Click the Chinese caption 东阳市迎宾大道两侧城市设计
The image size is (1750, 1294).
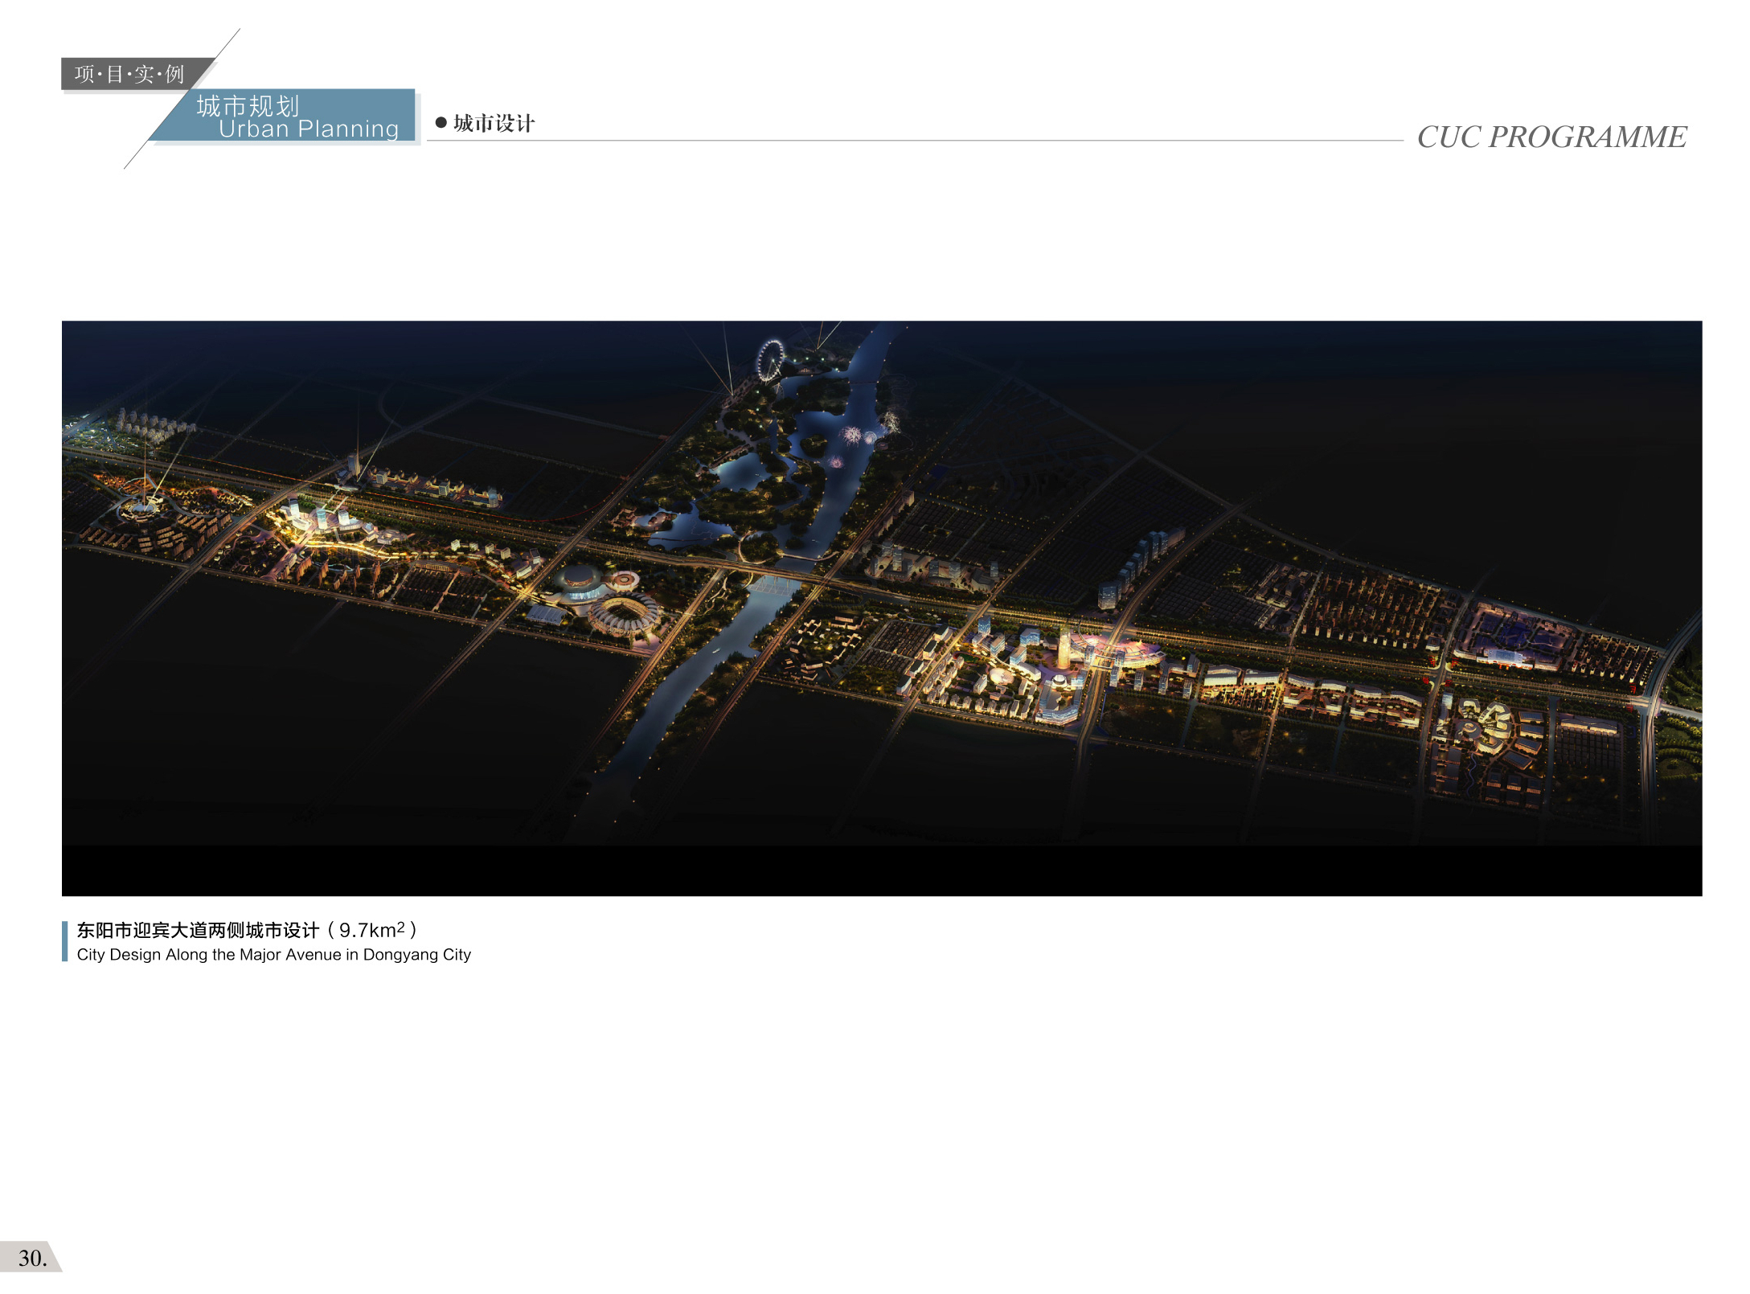click(x=199, y=930)
